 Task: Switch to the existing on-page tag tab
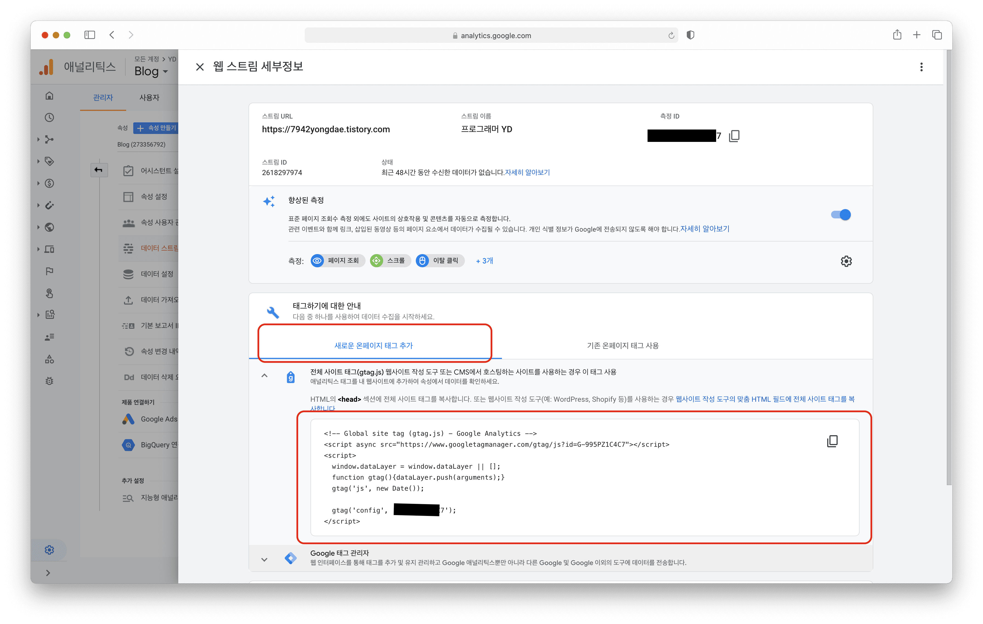(623, 345)
